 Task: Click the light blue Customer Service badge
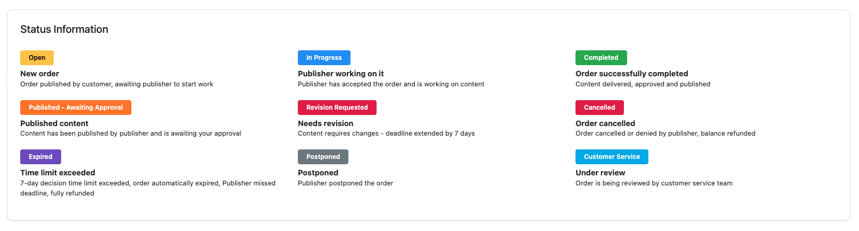pyautogui.click(x=612, y=157)
